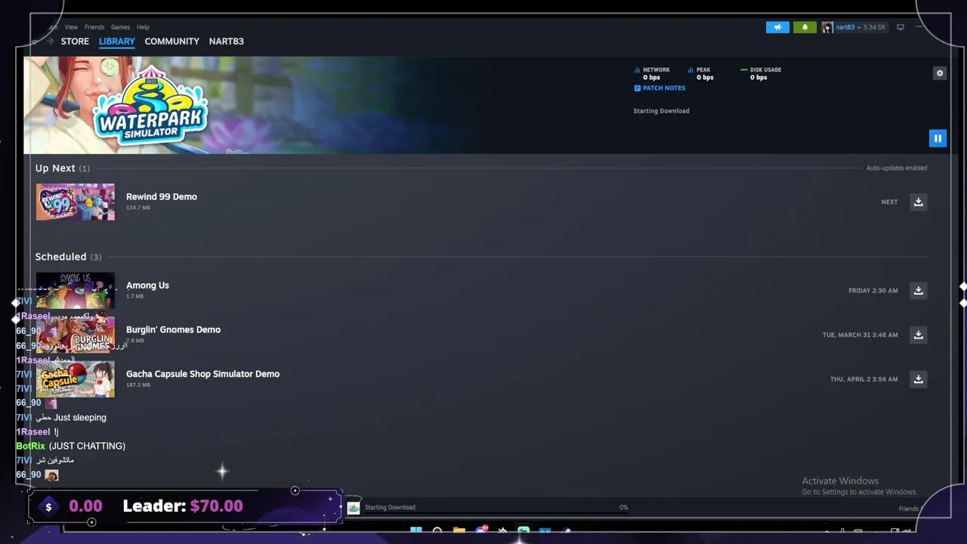Start Burglin' Gnomes Demo download
The height and width of the screenshot is (544, 967).
click(x=919, y=335)
